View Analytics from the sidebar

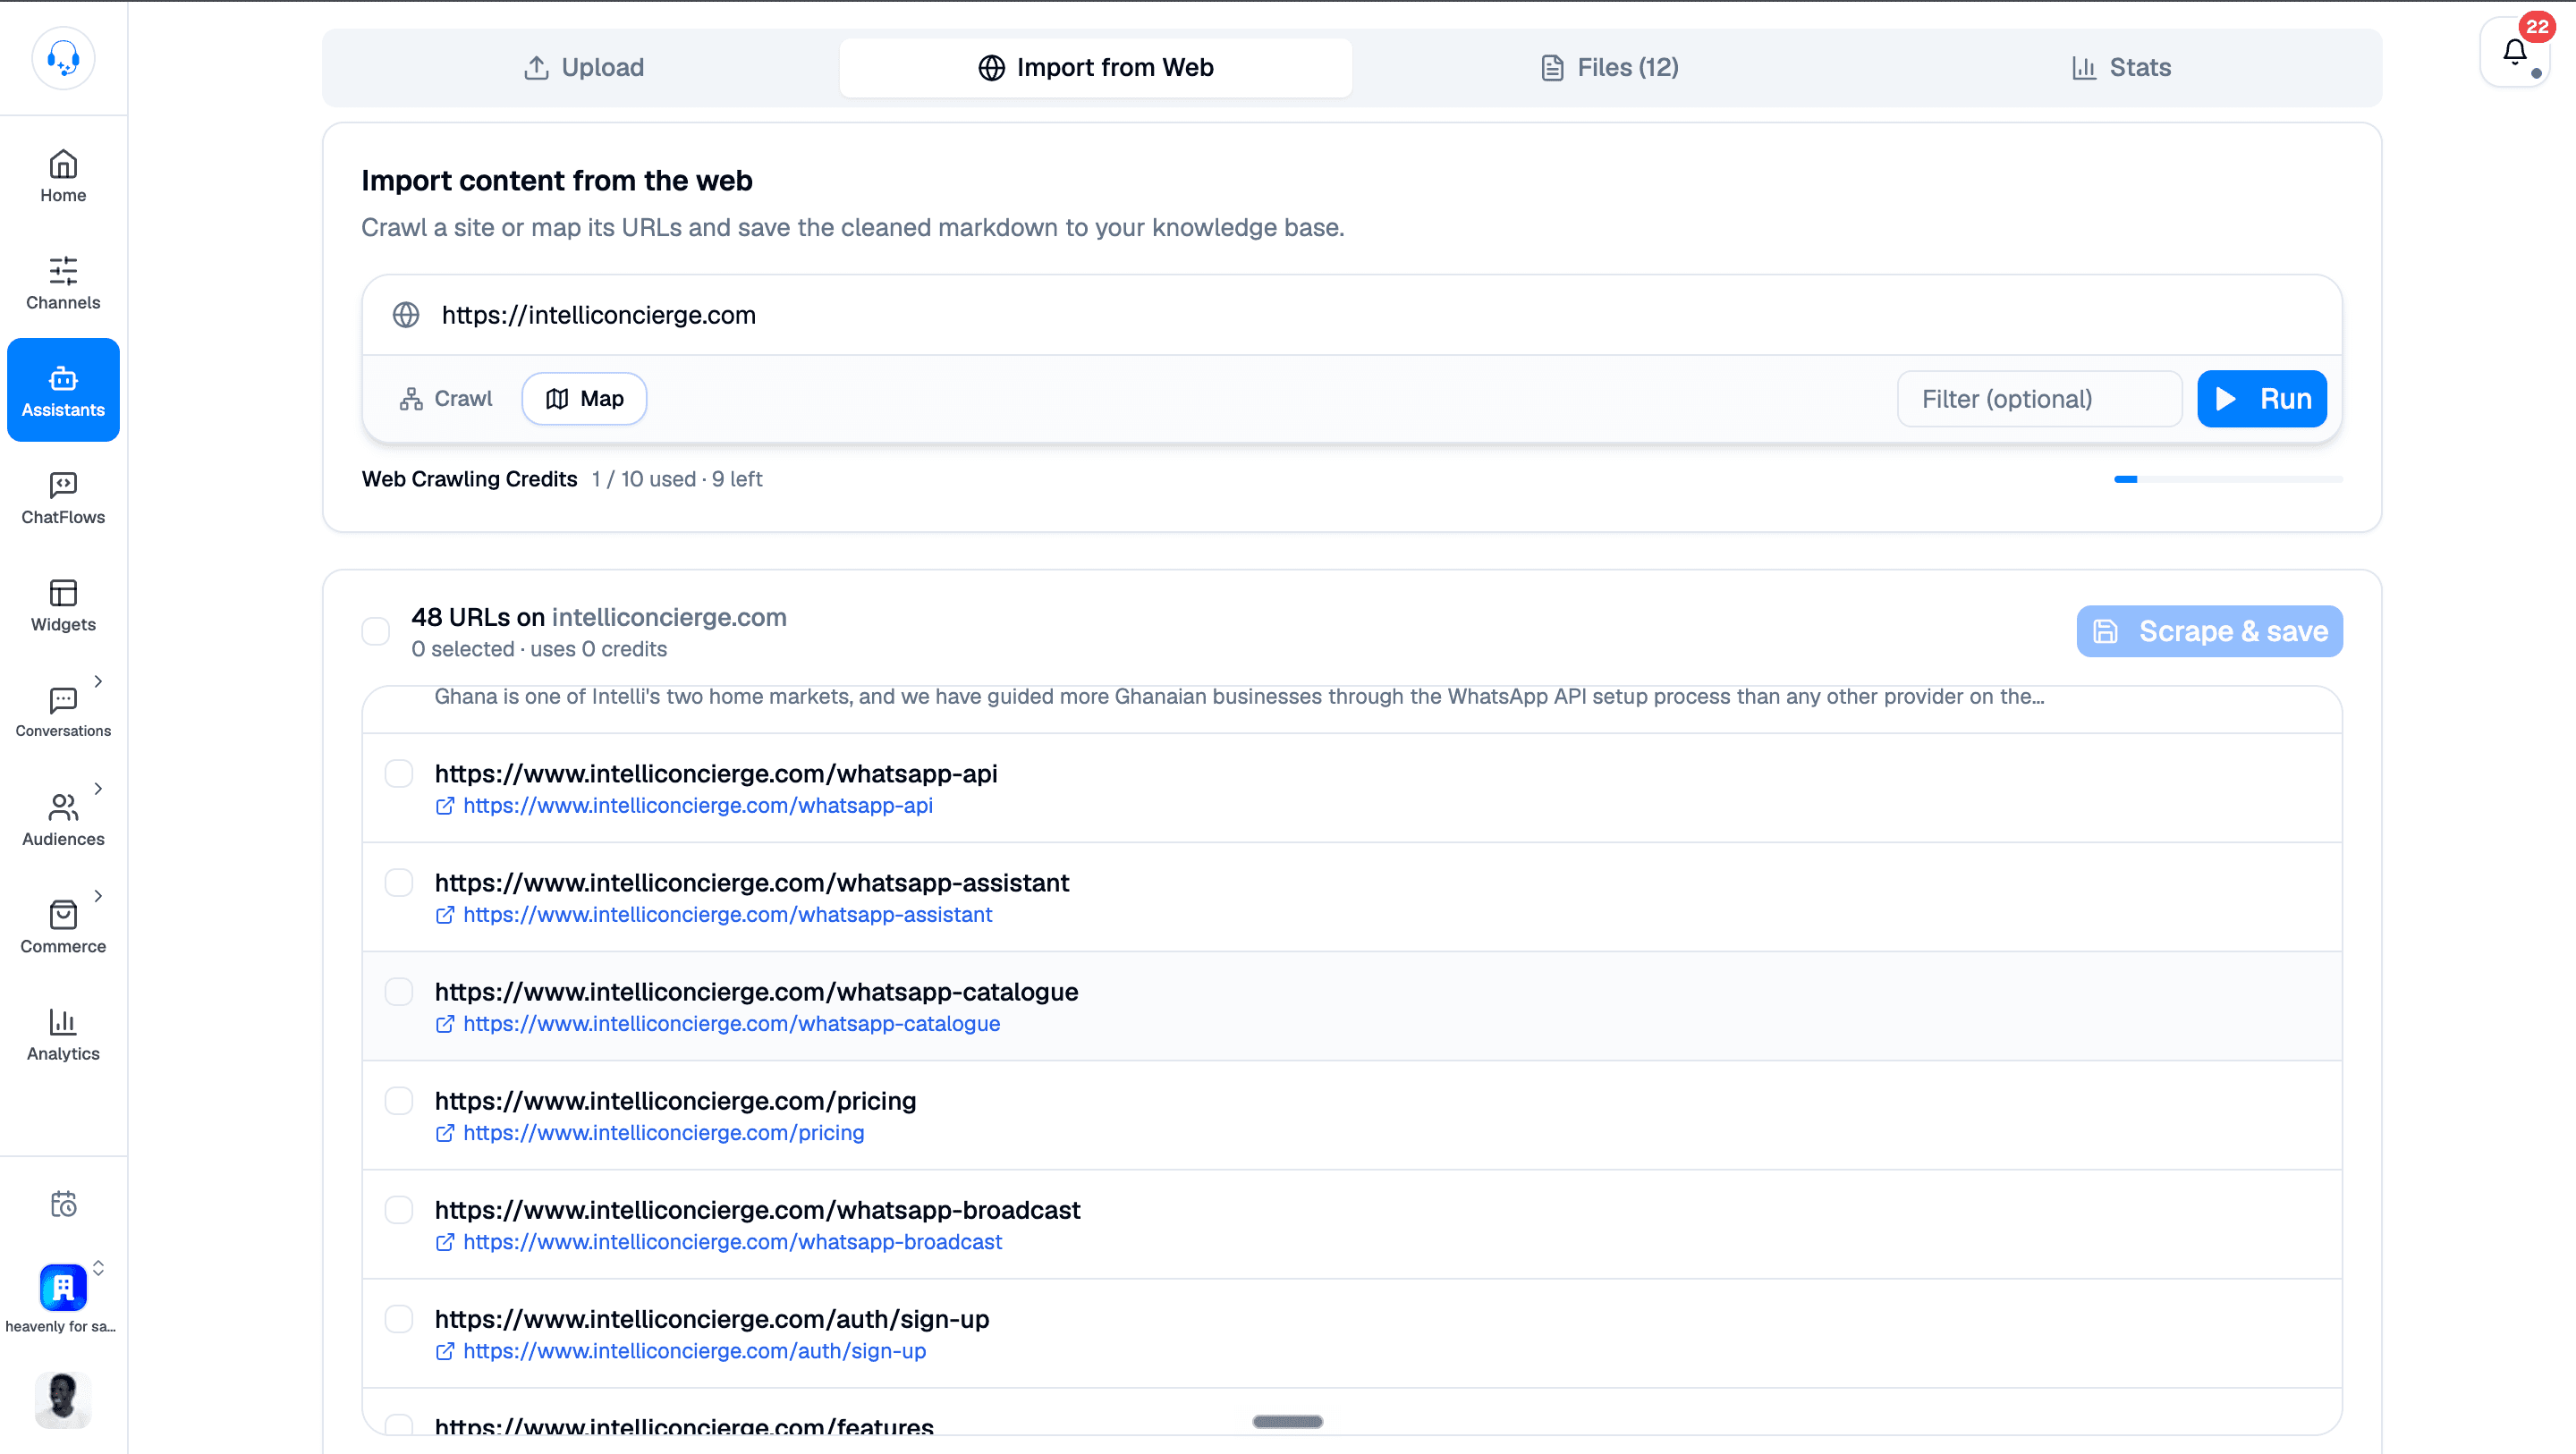[x=63, y=1034]
